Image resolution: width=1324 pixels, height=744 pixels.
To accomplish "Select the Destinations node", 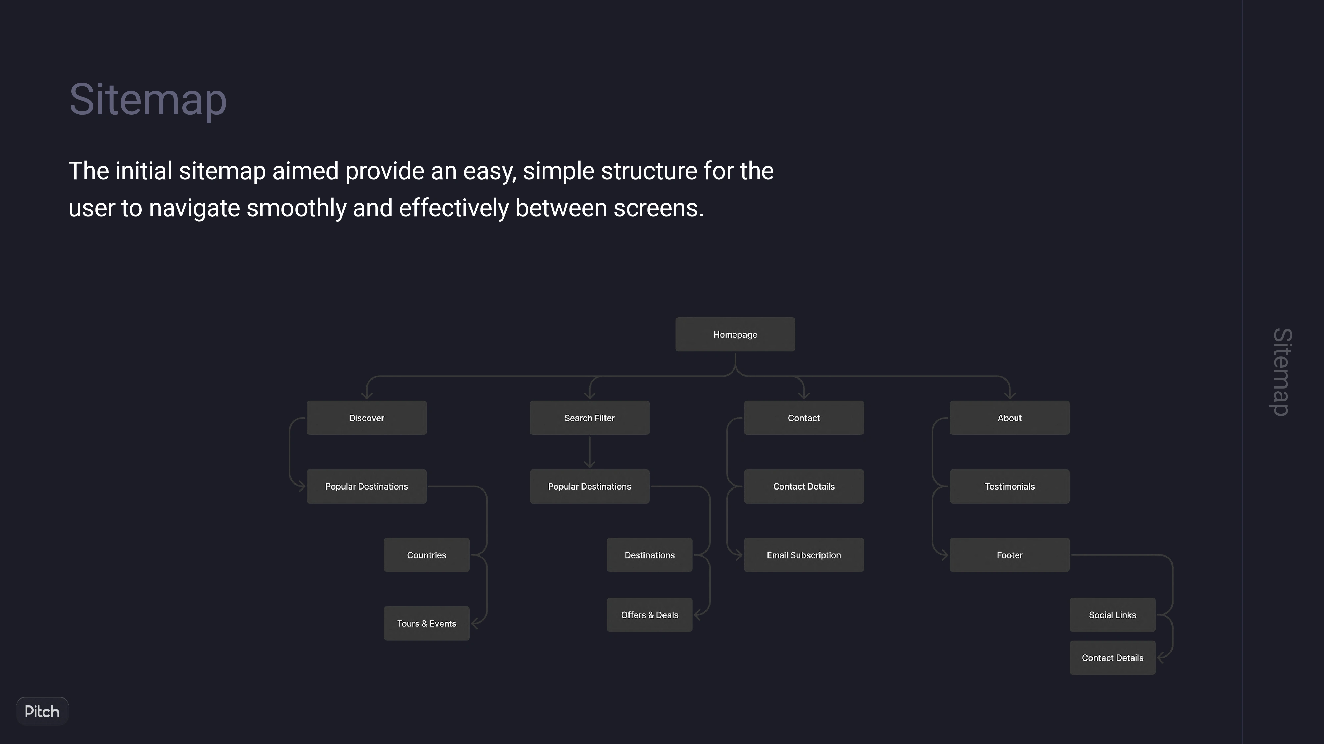I will click(x=650, y=555).
